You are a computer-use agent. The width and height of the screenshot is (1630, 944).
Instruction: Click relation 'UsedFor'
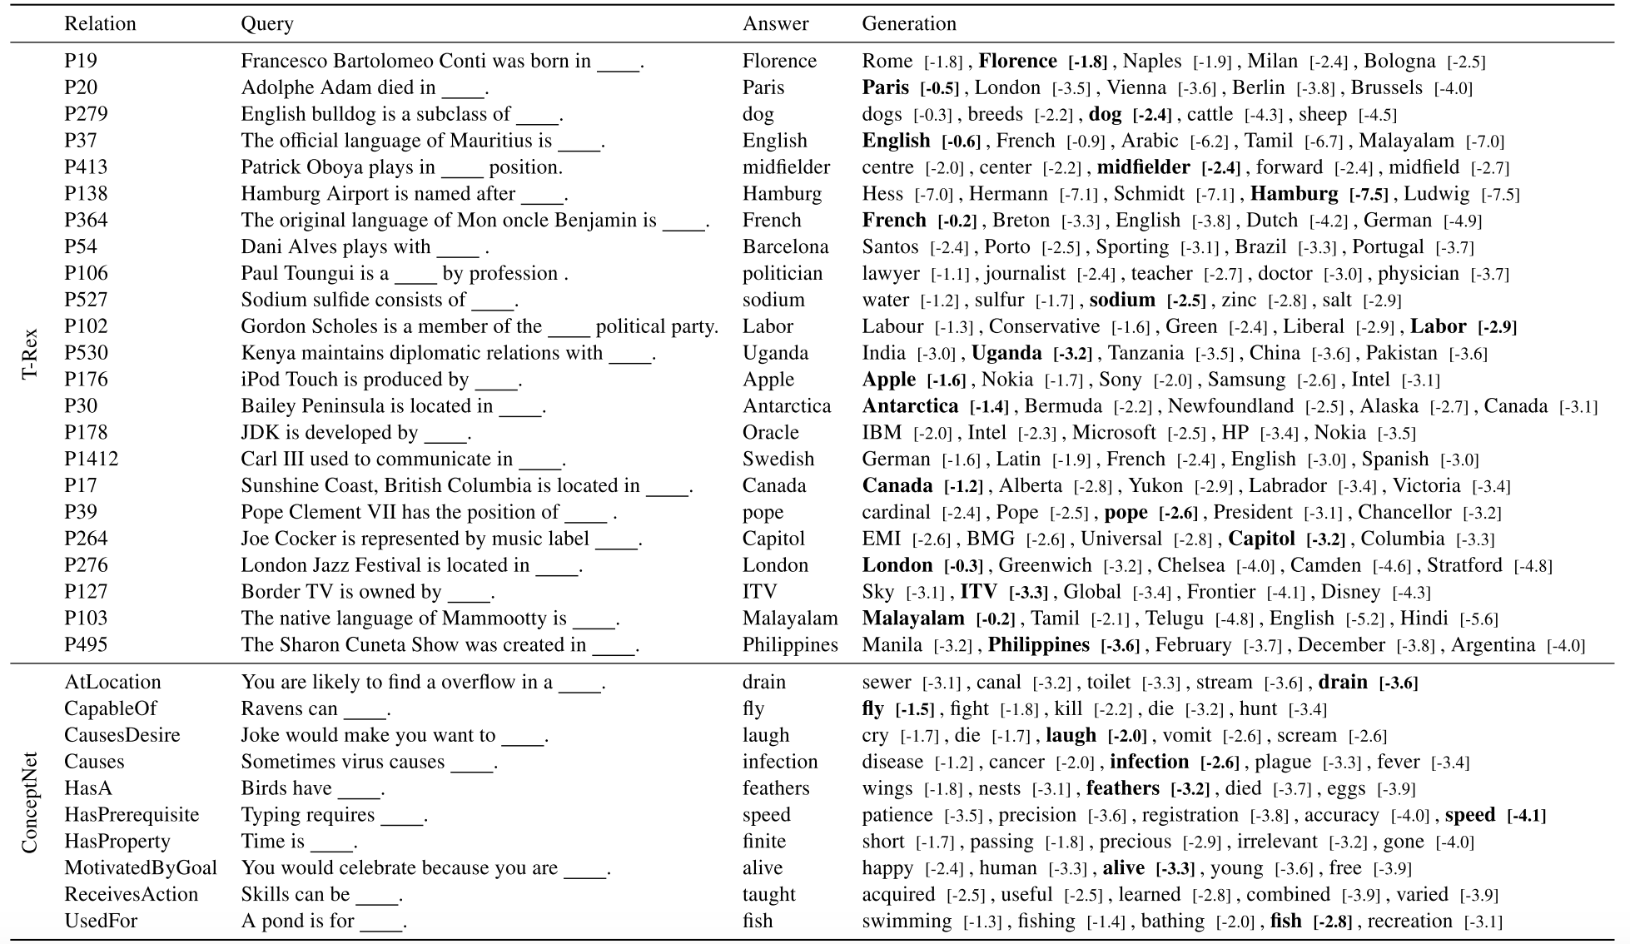(x=101, y=921)
